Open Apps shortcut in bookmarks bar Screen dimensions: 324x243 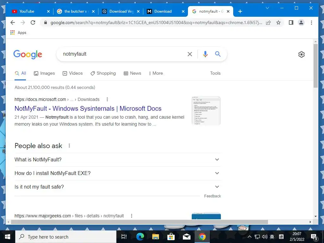coord(18,33)
